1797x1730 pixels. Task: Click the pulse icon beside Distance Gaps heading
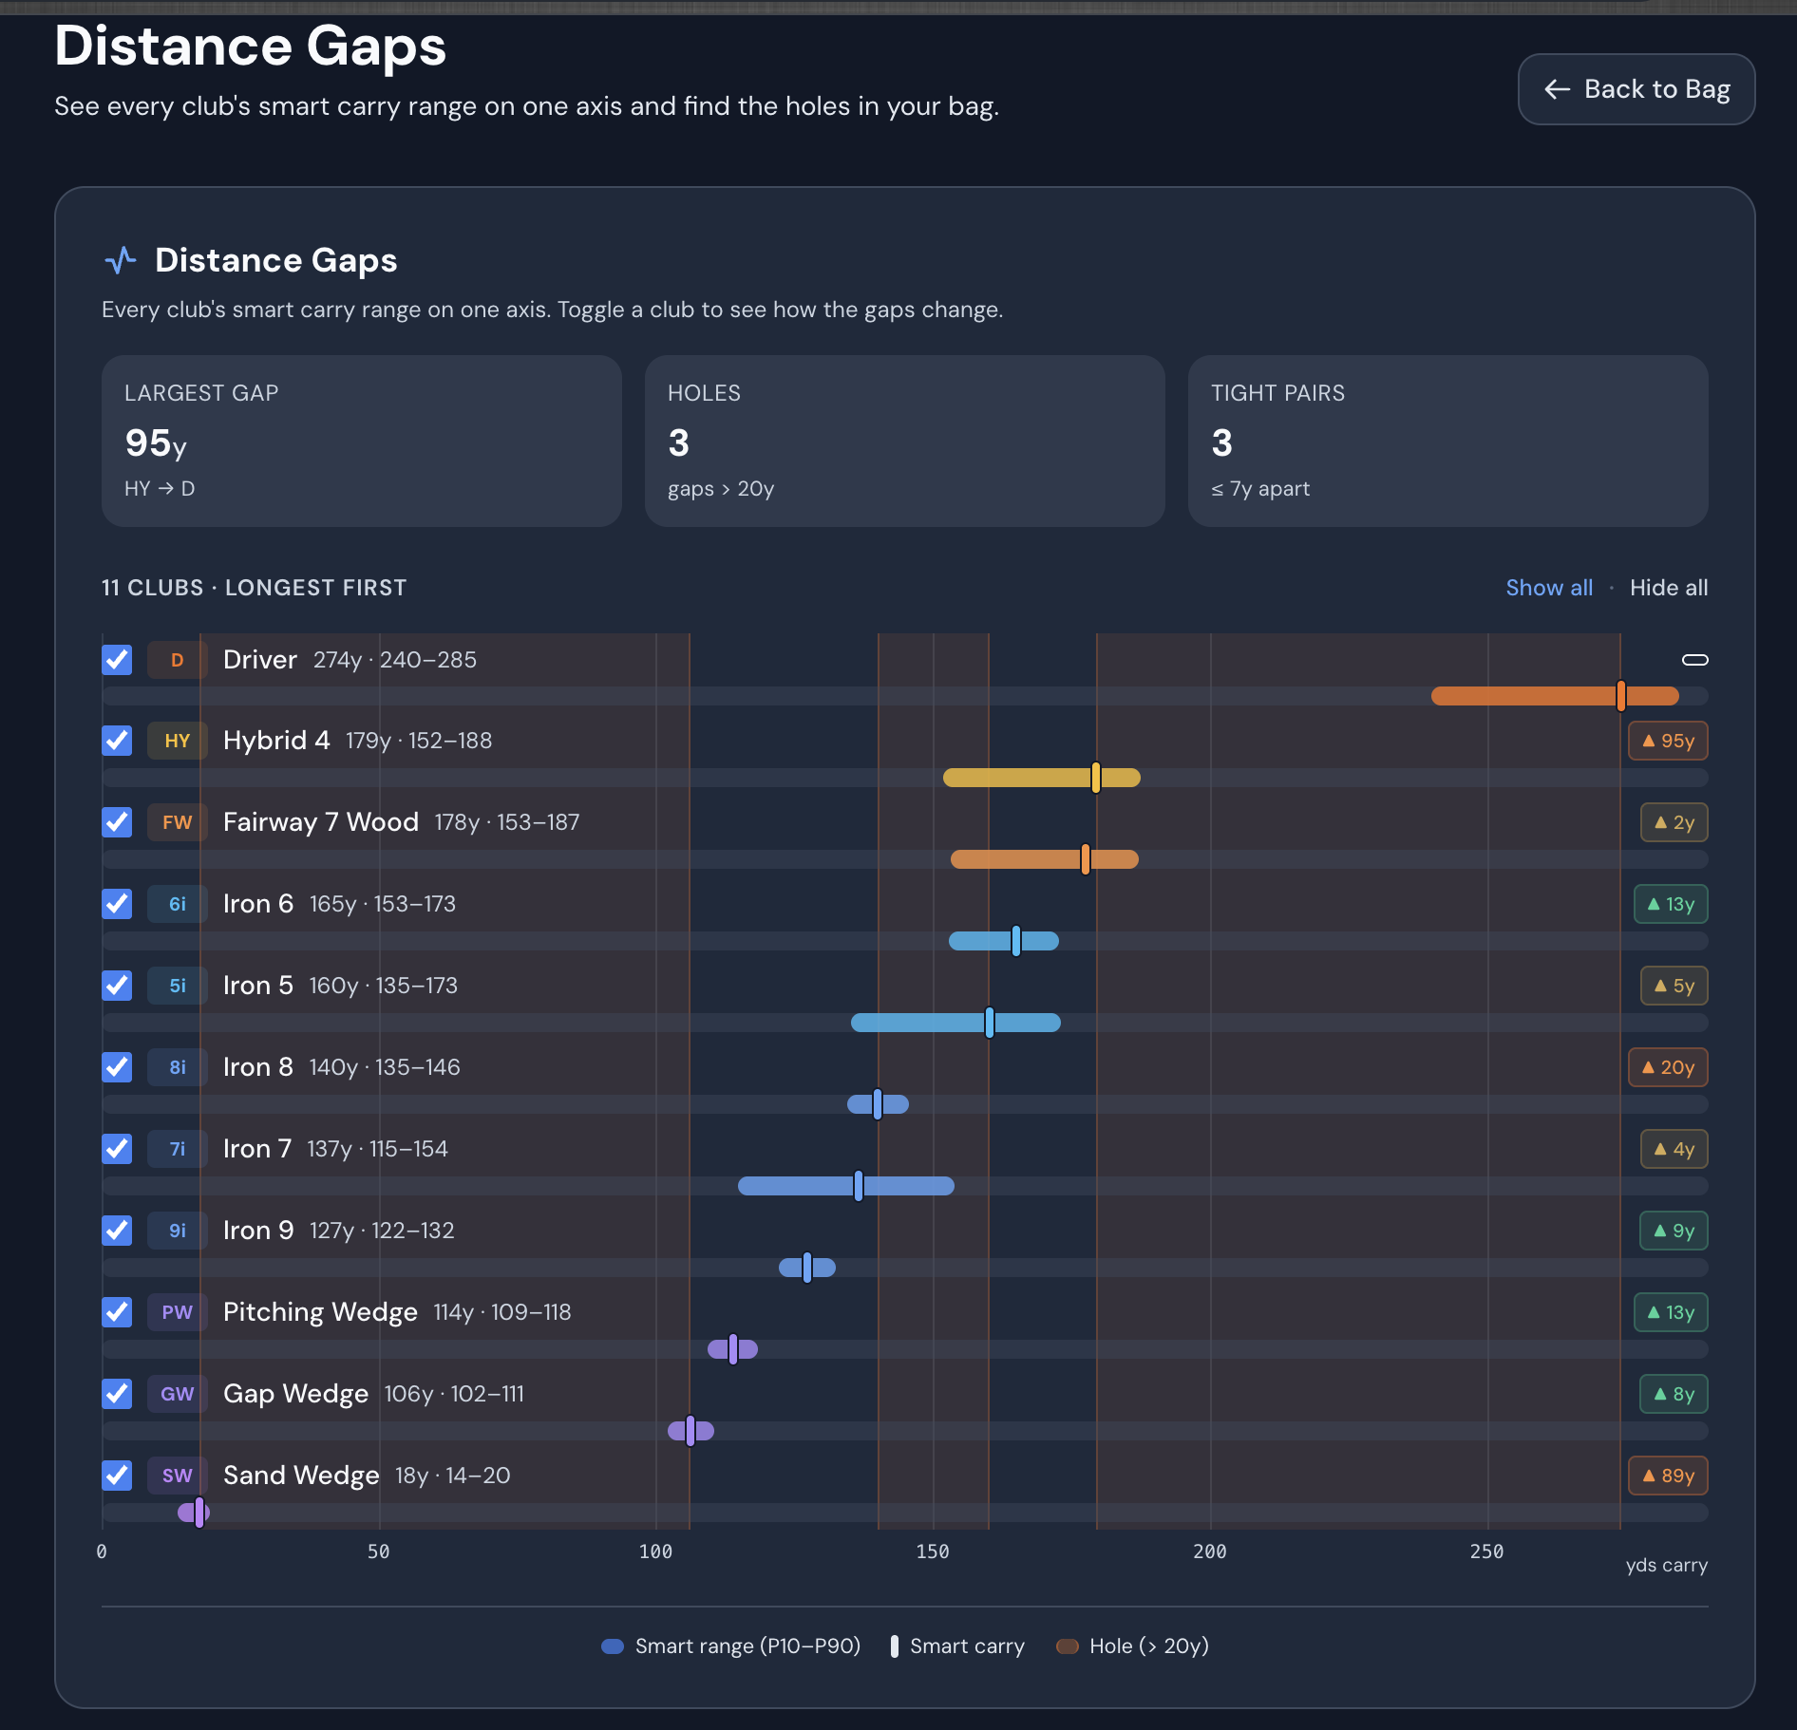pos(121,260)
